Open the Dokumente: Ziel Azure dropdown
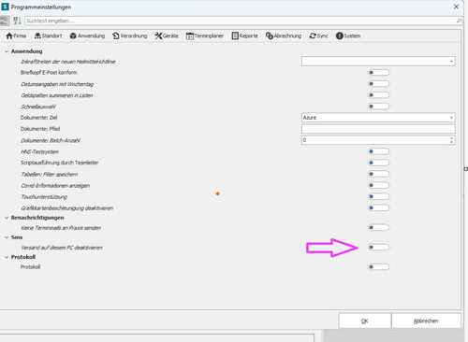This screenshot has height=342, width=468. (451, 118)
